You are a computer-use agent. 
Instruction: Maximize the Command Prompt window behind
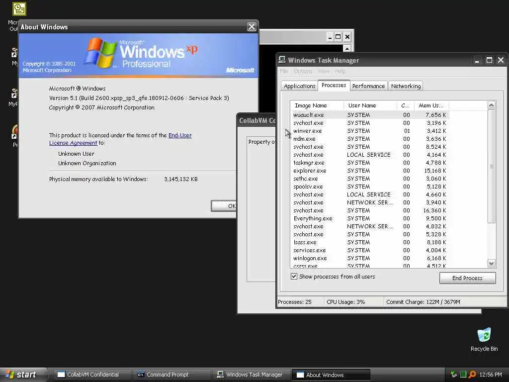[338, 37]
